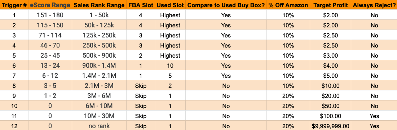Select the 151 - 180 eScore cell
Image resolution: width=397 pixels, height=130 pixels.
click(x=50, y=15)
